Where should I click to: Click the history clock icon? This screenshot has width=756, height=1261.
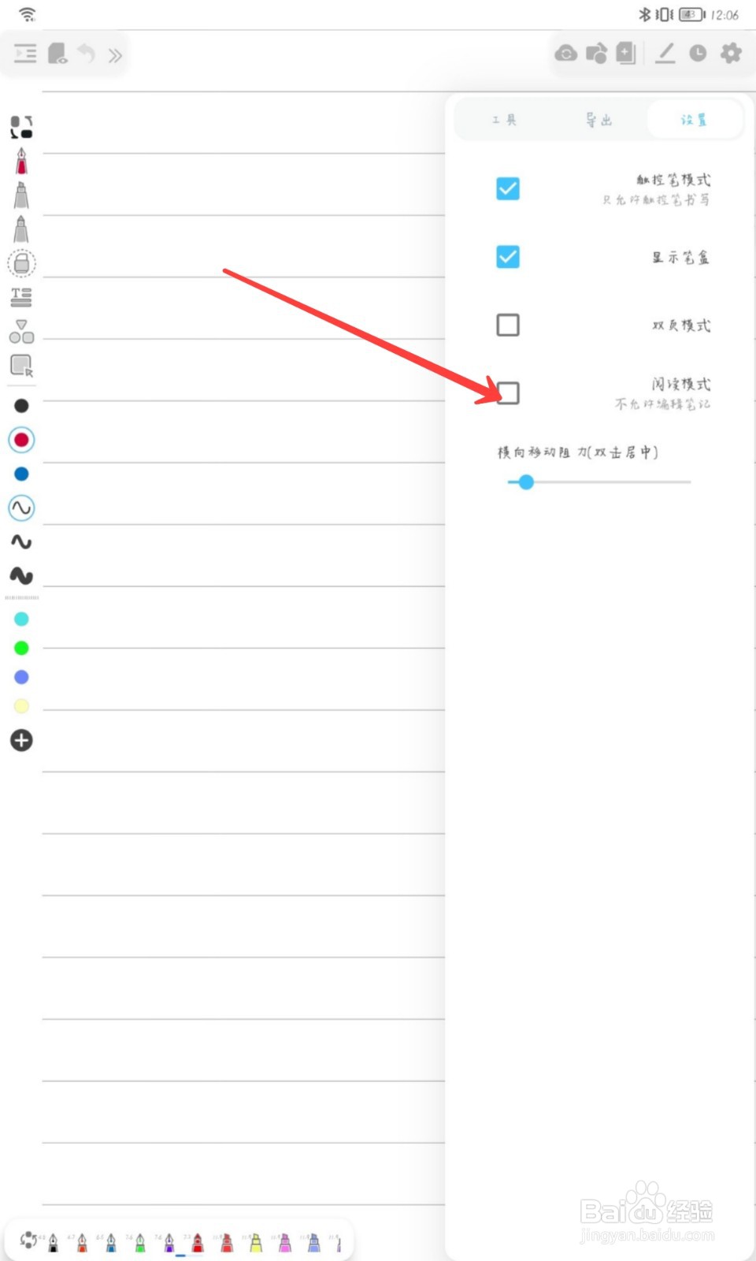(698, 53)
